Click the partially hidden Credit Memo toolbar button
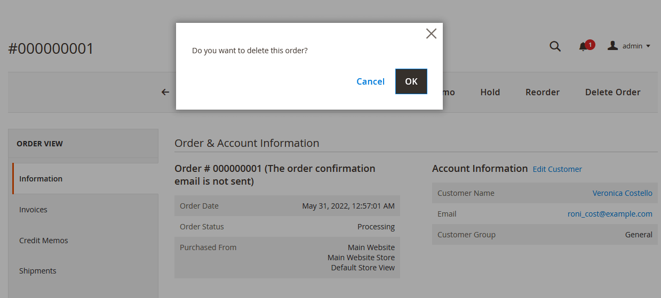The width and height of the screenshot is (661, 298). pyautogui.click(x=449, y=92)
